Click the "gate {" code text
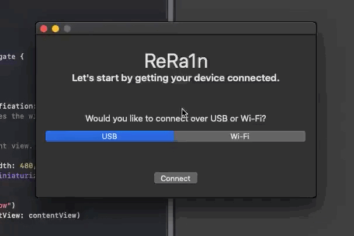The width and height of the screenshot is (354, 236). (12, 57)
